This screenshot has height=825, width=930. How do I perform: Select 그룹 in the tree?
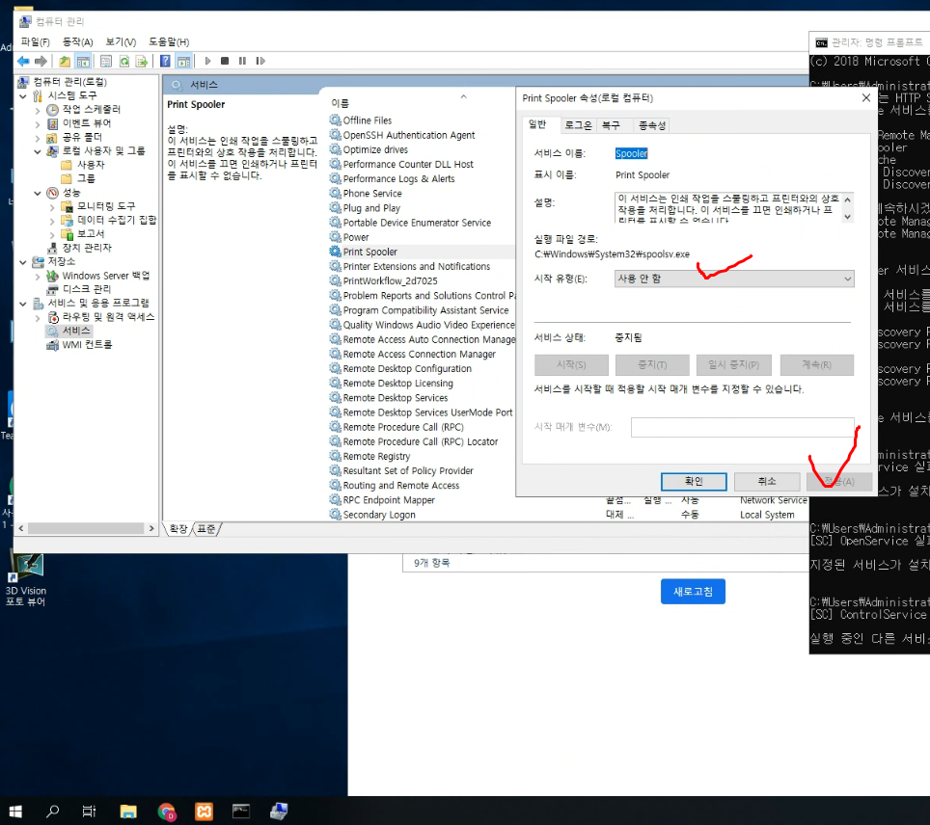86,178
